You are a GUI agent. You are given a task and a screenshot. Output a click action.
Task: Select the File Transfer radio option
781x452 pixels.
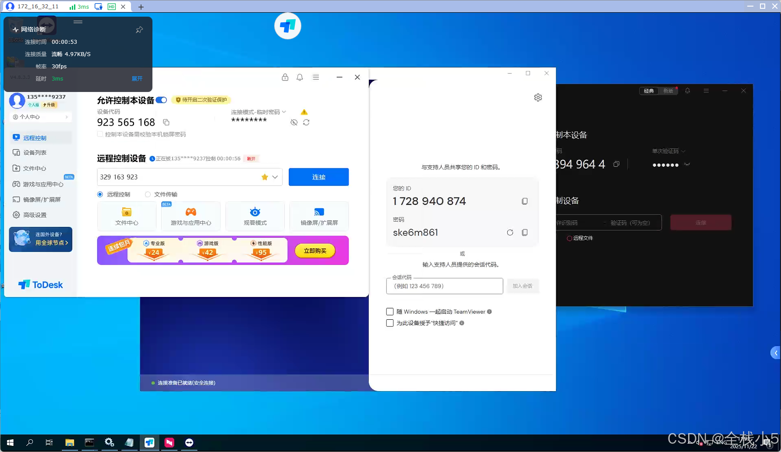click(x=148, y=194)
